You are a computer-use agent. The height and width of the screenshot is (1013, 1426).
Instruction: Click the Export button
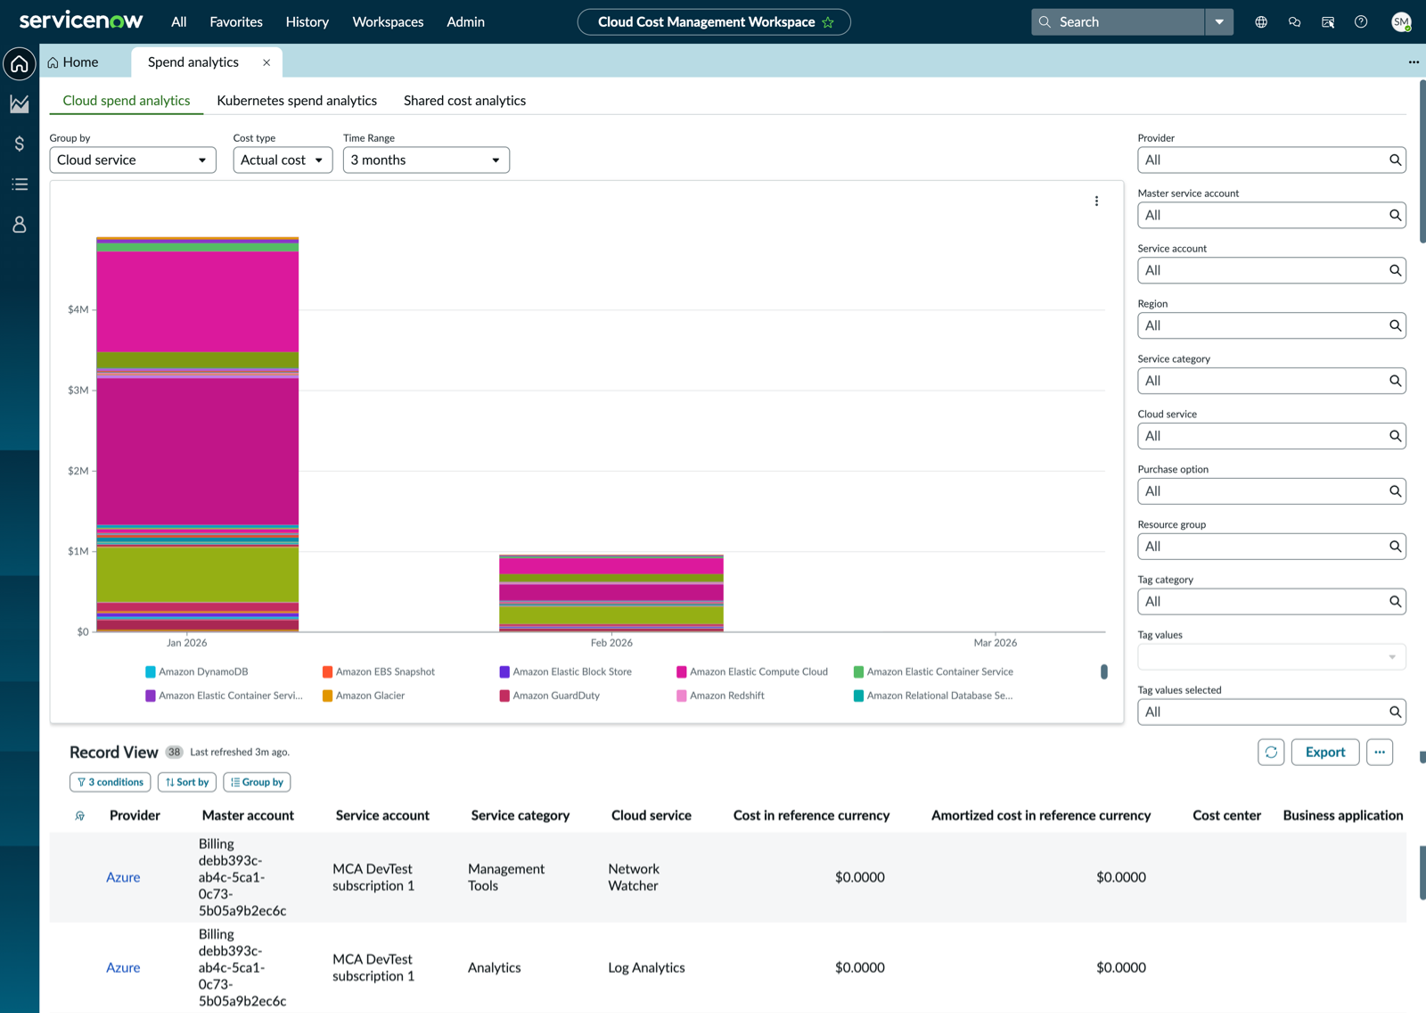coord(1325,753)
